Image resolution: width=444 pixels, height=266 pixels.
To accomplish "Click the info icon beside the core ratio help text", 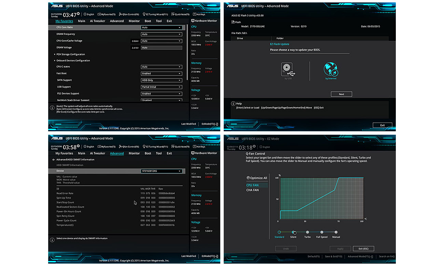I will 52,108.
